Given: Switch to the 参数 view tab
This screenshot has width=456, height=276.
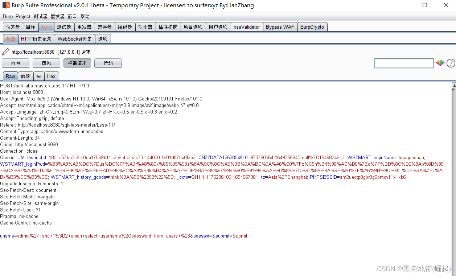Looking at the screenshot, I should (26, 76).
